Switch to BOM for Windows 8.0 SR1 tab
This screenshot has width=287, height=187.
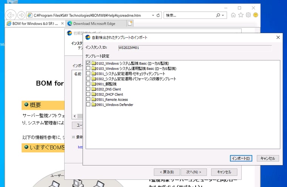35,24
